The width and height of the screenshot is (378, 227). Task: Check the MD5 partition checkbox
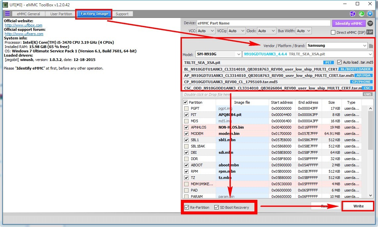[186, 121]
